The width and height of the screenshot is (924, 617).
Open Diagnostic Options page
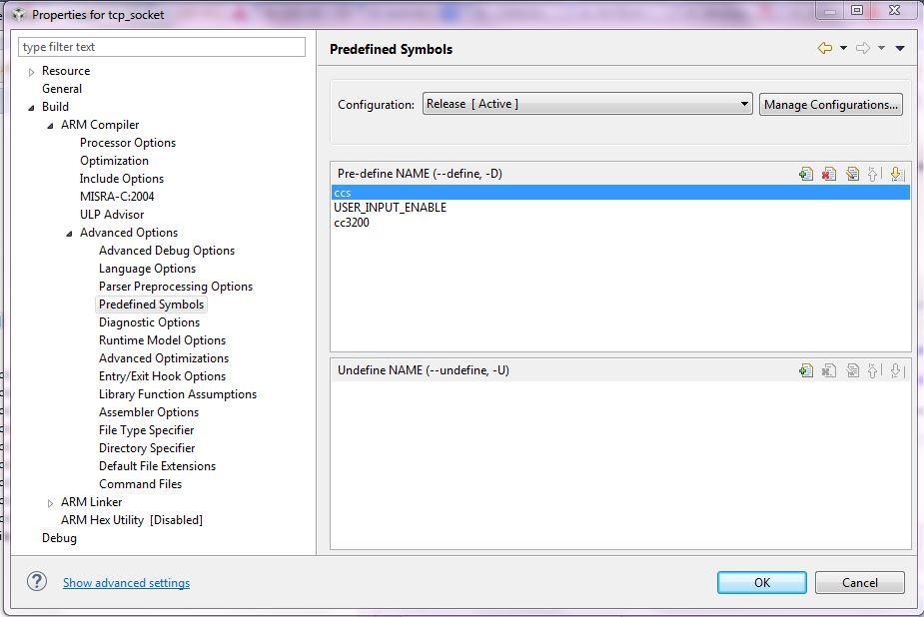[x=149, y=322]
